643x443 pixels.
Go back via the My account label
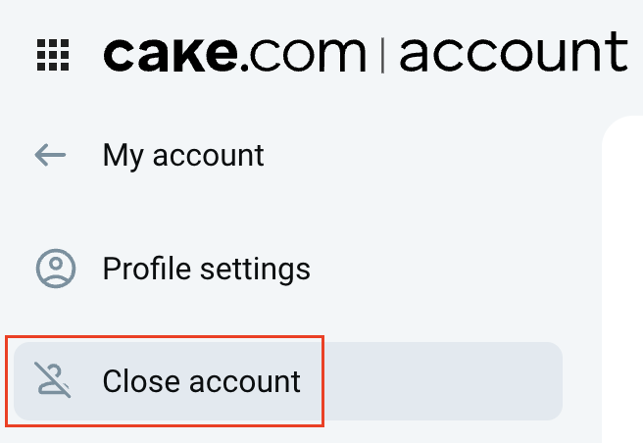183,155
